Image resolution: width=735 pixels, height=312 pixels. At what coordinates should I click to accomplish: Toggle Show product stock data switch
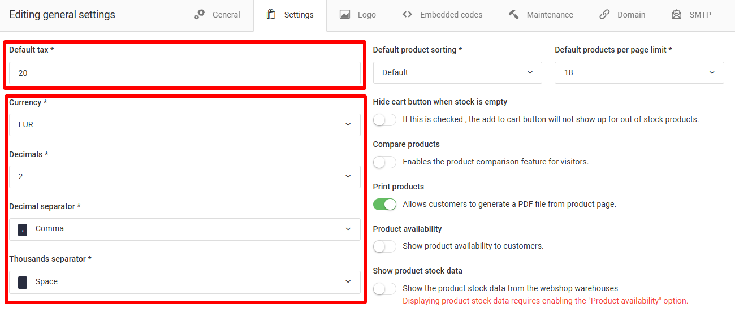pyautogui.click(x=384, y=289)
